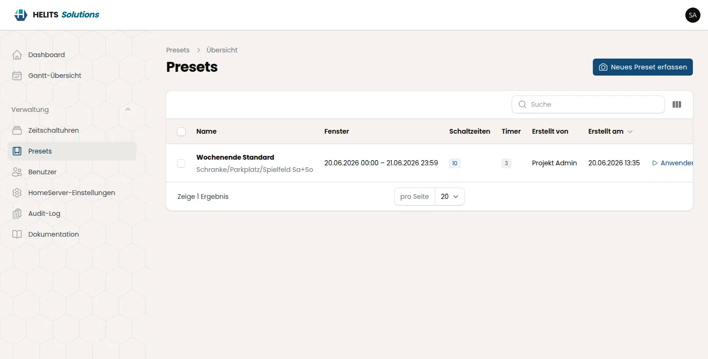The height and width of the screenshot is (359, 708).
Task: Click the Schaltzeiten column header
Action: click(470, 131)
